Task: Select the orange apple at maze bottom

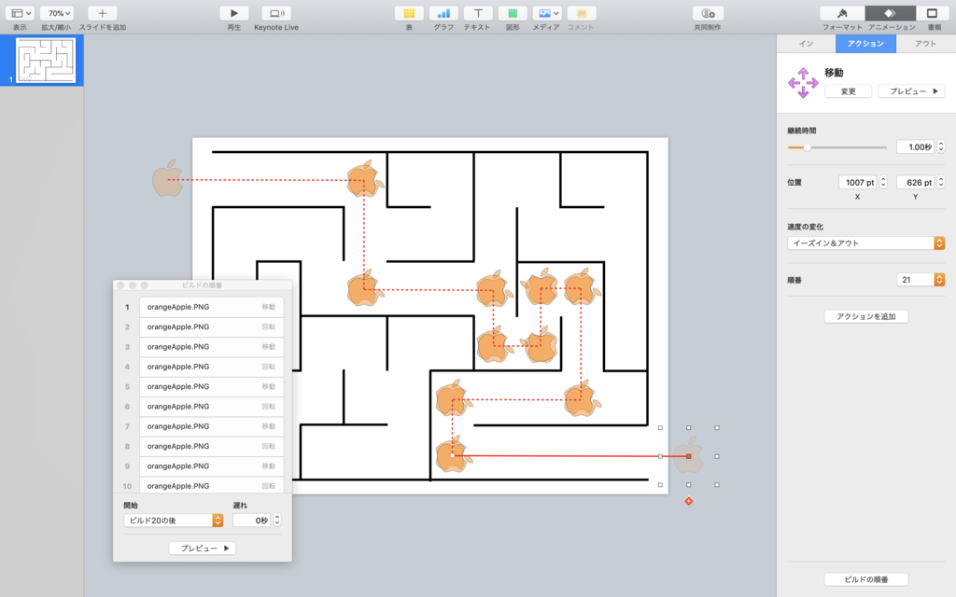Action: (453, 455)
